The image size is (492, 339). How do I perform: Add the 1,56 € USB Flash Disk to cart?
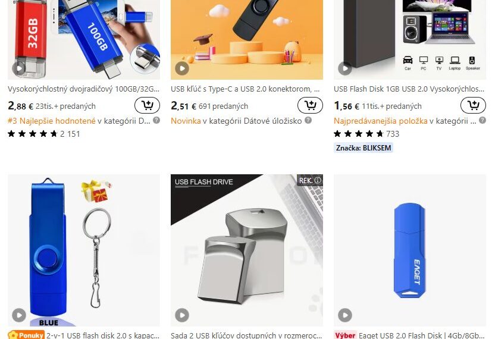[x=473, y=105]
